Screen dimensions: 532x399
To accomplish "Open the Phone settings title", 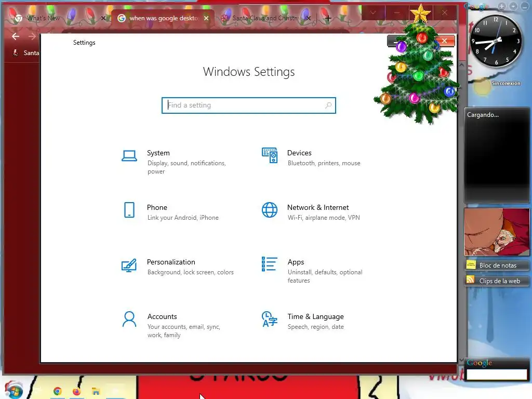I will (x=157, y=207).
